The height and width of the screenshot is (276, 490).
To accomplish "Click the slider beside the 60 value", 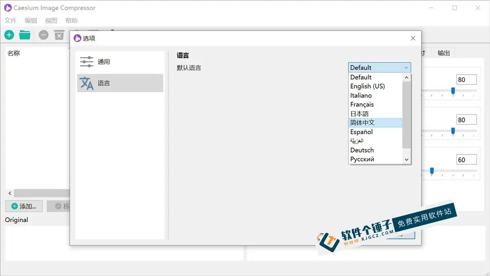I will coord(432,171).
